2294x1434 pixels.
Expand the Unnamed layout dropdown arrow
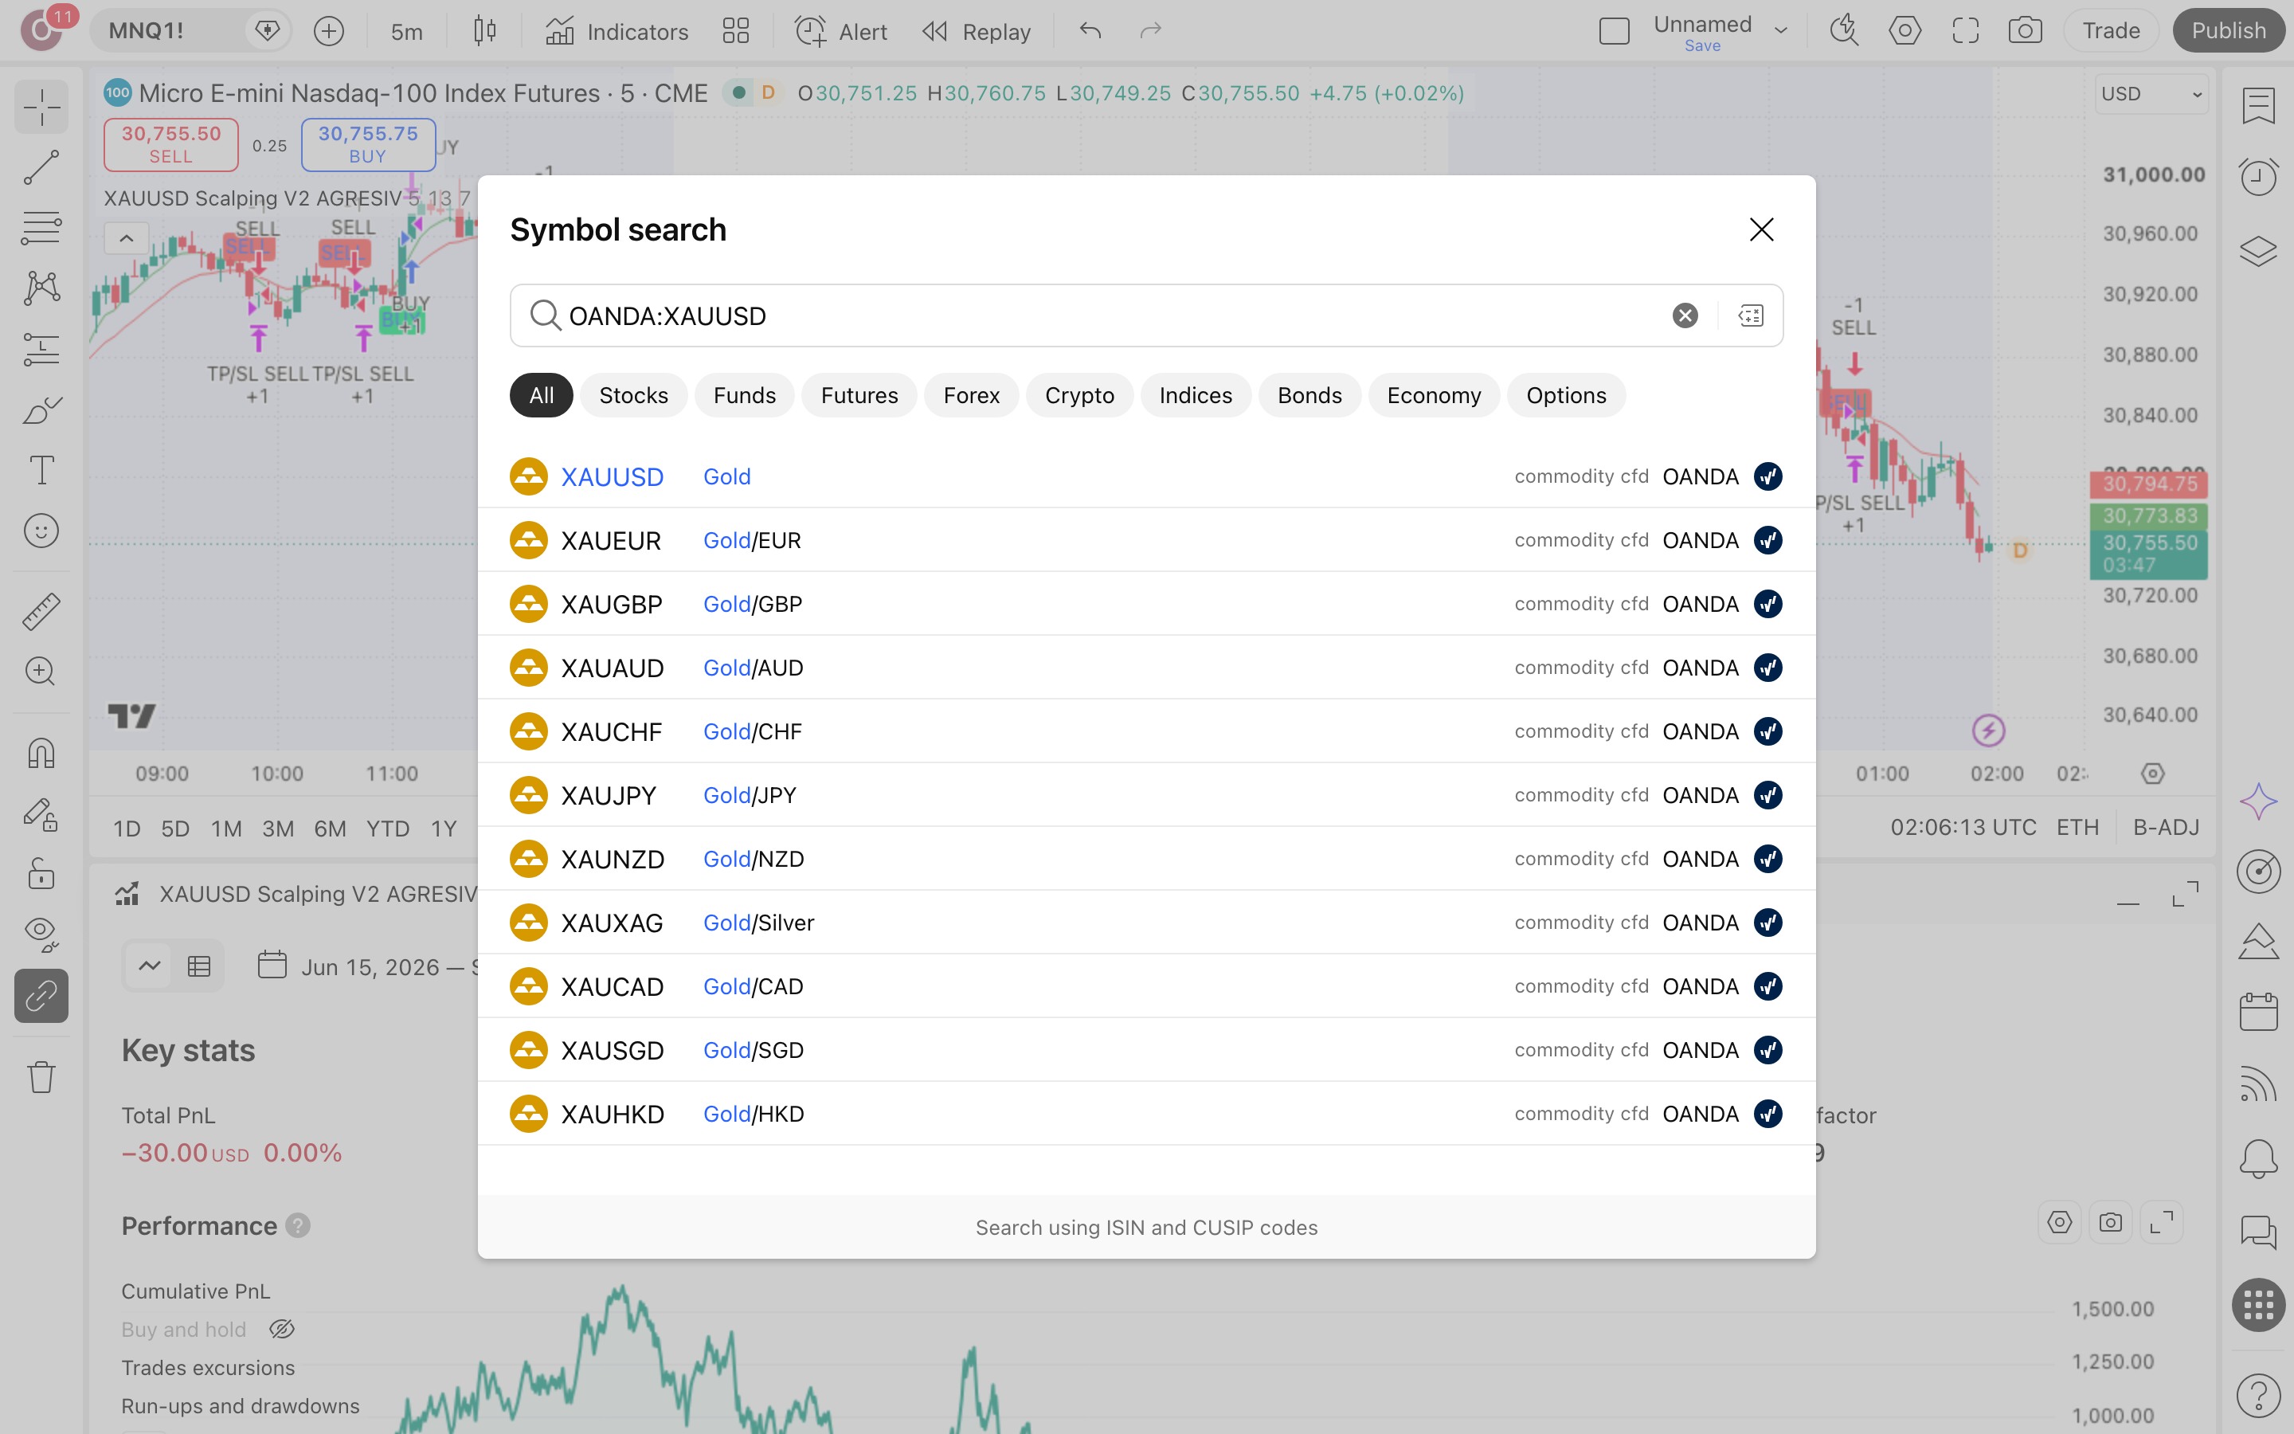click(1781, 30)
